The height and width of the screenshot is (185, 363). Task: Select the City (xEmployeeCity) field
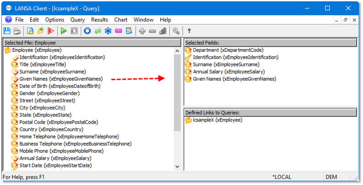tap(38, 108)
